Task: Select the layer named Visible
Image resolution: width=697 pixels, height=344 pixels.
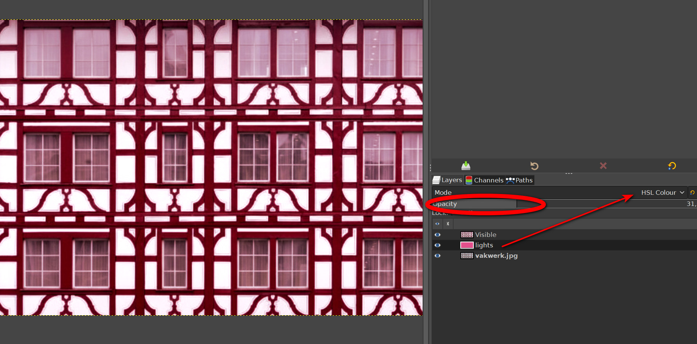Action: tap(486, 235)
